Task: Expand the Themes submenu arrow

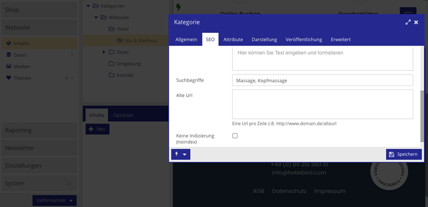Action: pos(72,78)
